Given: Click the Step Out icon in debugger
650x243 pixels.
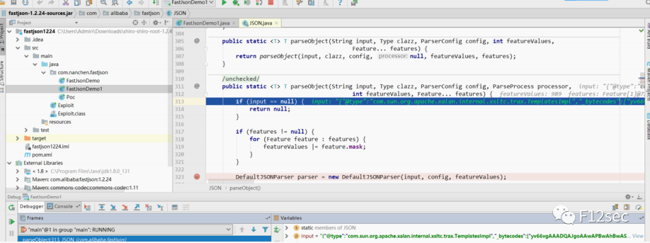Looking at the screenshot, I should tap(137, 206).
